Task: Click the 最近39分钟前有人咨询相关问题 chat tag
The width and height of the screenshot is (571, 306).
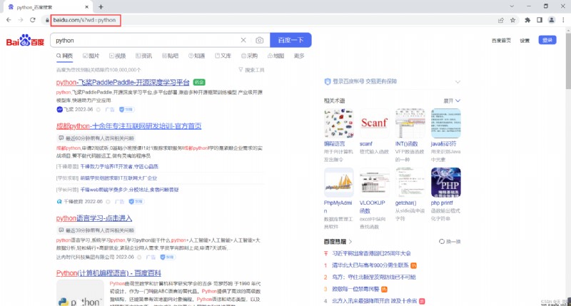Action: [x=96, y=230]
